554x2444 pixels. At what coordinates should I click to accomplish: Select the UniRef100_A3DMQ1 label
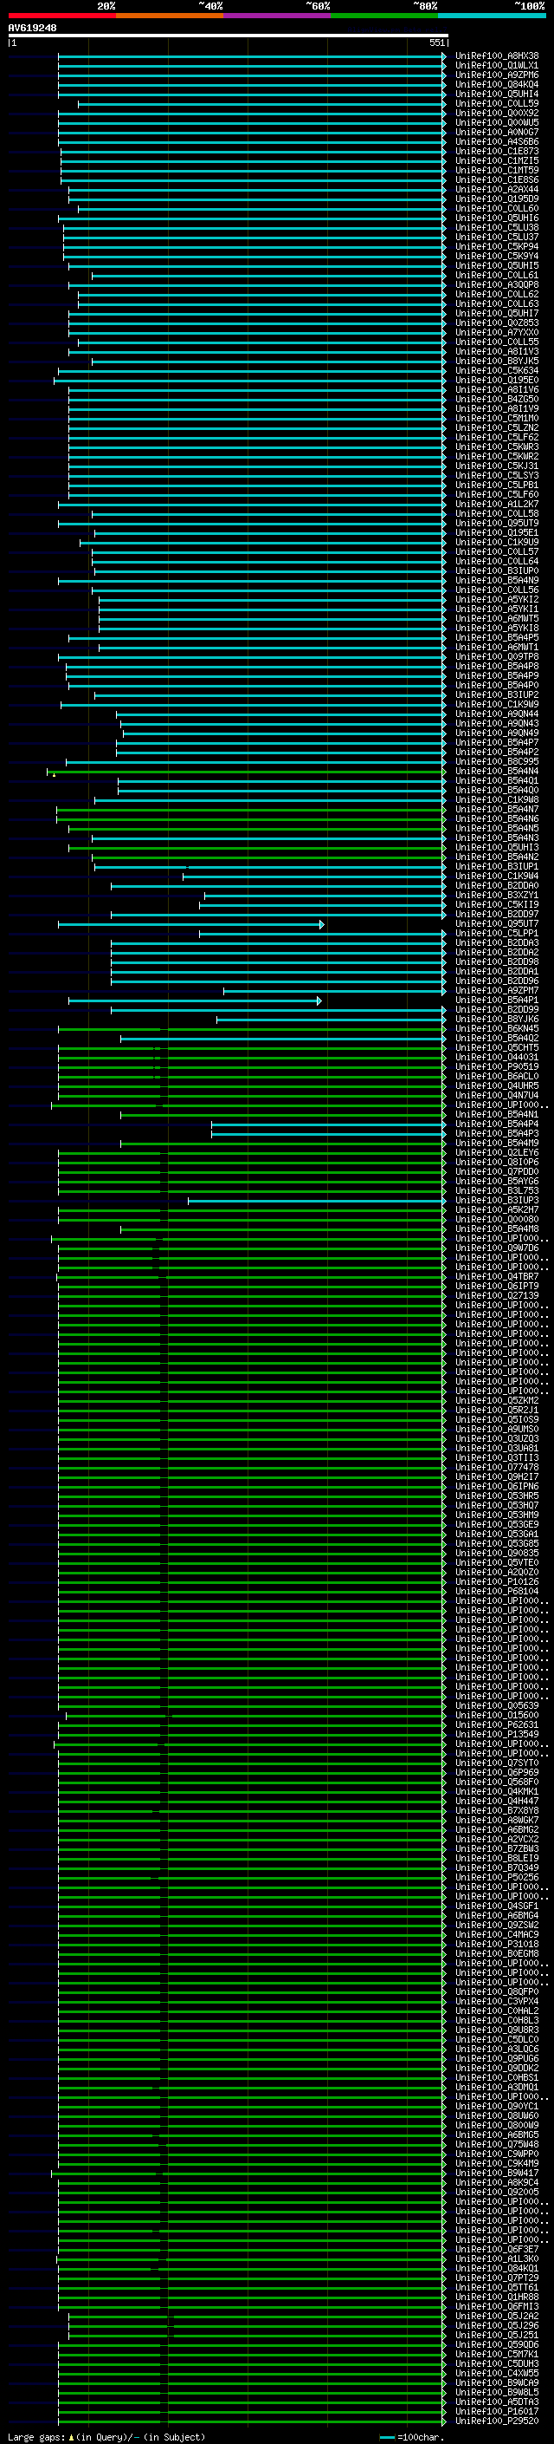click(x=497, y=2089)
